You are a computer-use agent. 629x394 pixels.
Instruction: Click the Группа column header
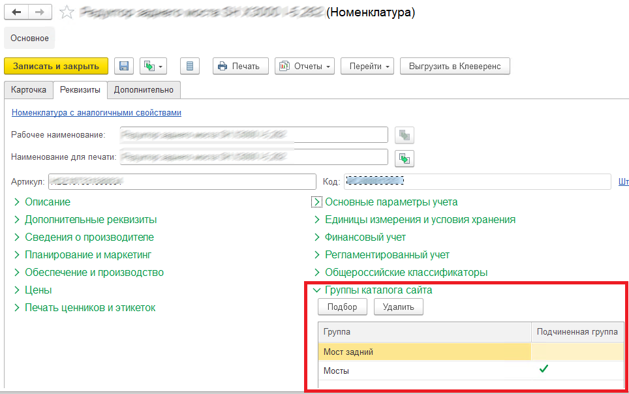[425, 332]
